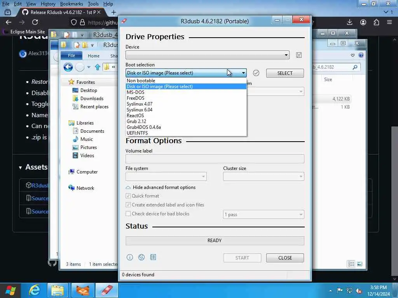This screenshot has height=298, width=398.
Task: Toggle Create extended label and icon files
Action: (128, 205)
